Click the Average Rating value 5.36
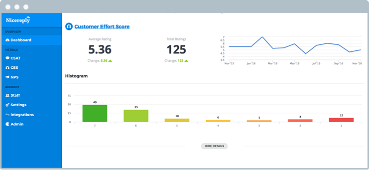The height and width of the screenshot is (182, 369). (100, 50)
